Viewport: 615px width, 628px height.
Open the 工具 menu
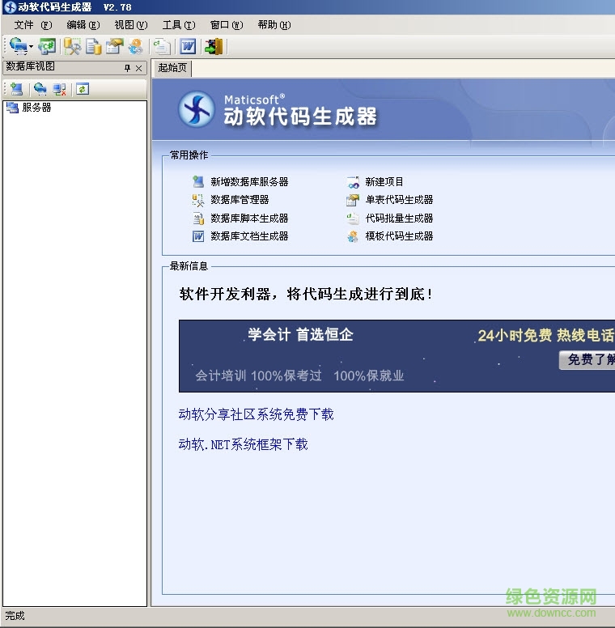pyautogui.click(x=178, y=25)
